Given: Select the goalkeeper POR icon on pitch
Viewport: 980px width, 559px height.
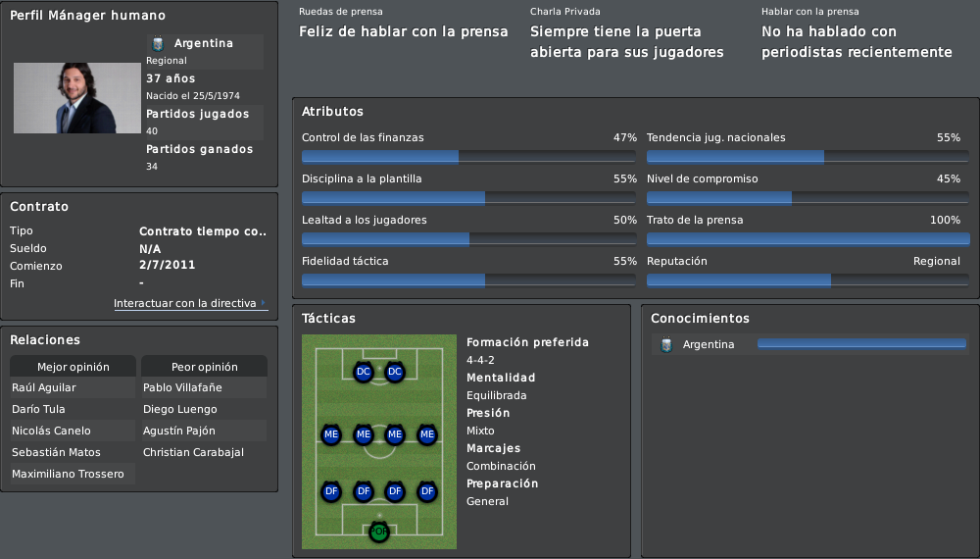Looking at the screenshot, I should (378, 532).
